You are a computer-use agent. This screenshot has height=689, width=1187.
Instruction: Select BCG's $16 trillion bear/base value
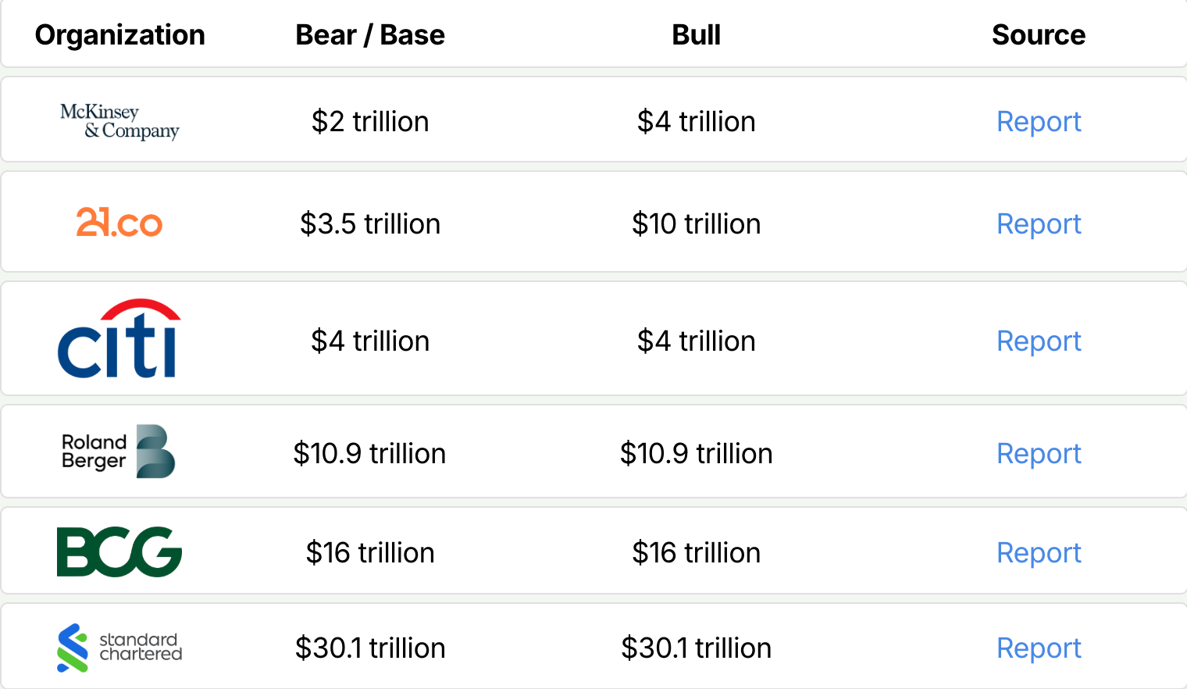pos(370,553)
